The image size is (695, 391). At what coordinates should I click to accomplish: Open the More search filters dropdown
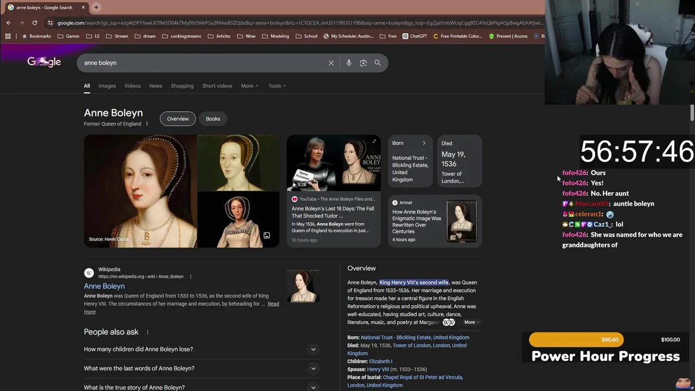[250, 86]
